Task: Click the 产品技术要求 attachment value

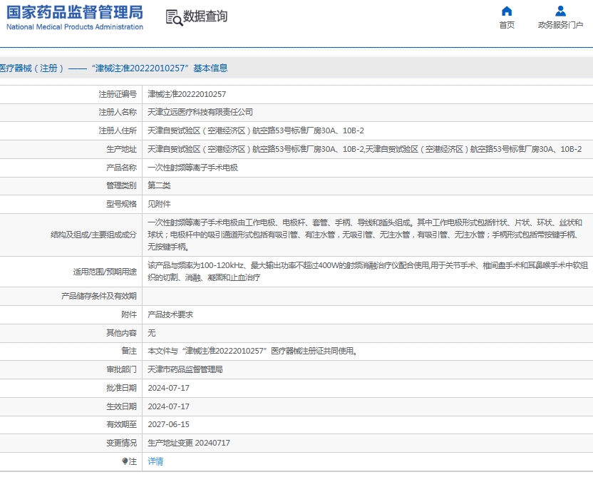Action: click(170, 314)
